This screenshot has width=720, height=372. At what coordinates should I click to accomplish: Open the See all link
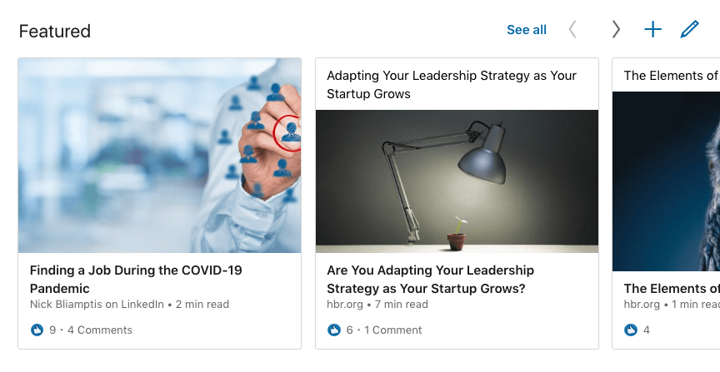click(527, 30)
